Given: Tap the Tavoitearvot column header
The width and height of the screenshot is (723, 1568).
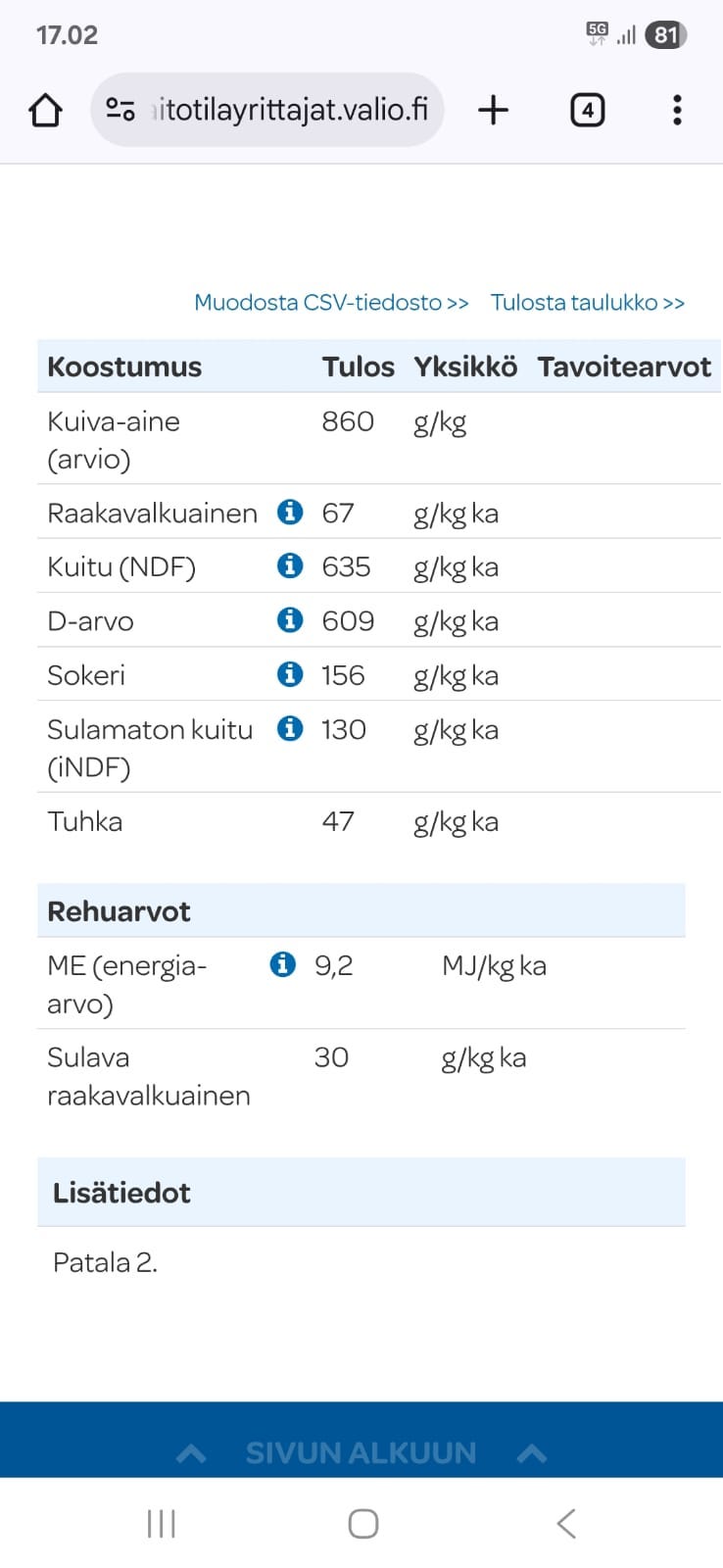Looking at the screenshot, I should tap(624, 367).
